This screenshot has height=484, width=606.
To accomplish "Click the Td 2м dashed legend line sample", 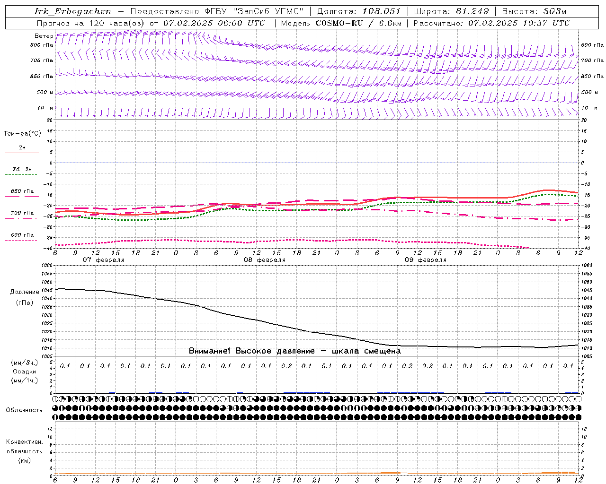I will (22, 175).
